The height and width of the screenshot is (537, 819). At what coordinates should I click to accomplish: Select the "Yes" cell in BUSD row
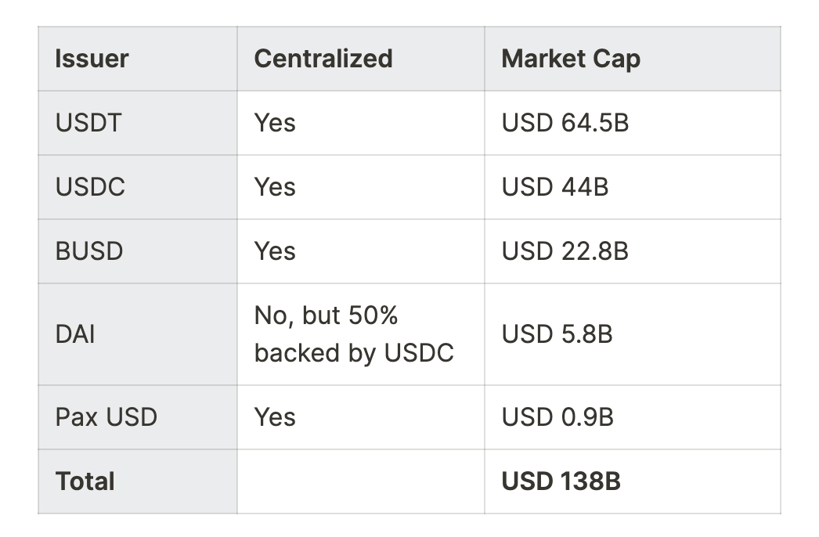tap(275, 251)
